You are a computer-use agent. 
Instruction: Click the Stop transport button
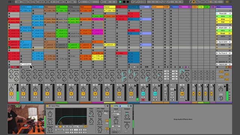click(x=124, y=2)
